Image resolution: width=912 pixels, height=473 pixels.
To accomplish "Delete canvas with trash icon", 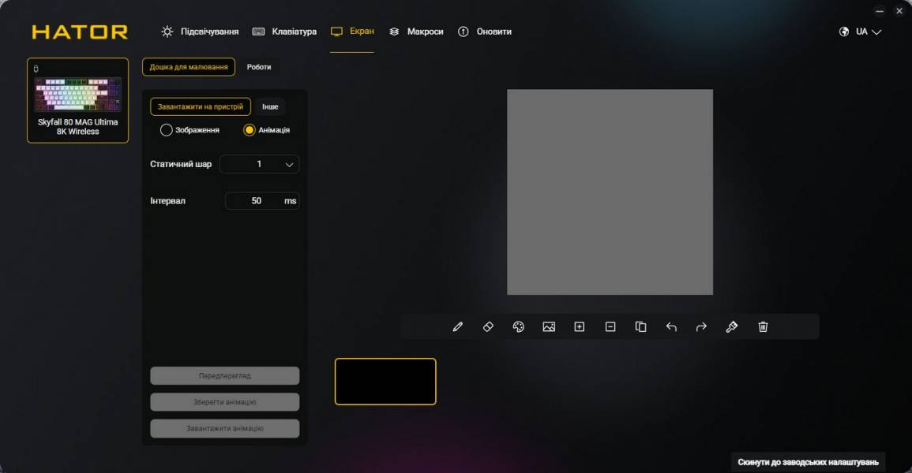I will coord(763,326).
